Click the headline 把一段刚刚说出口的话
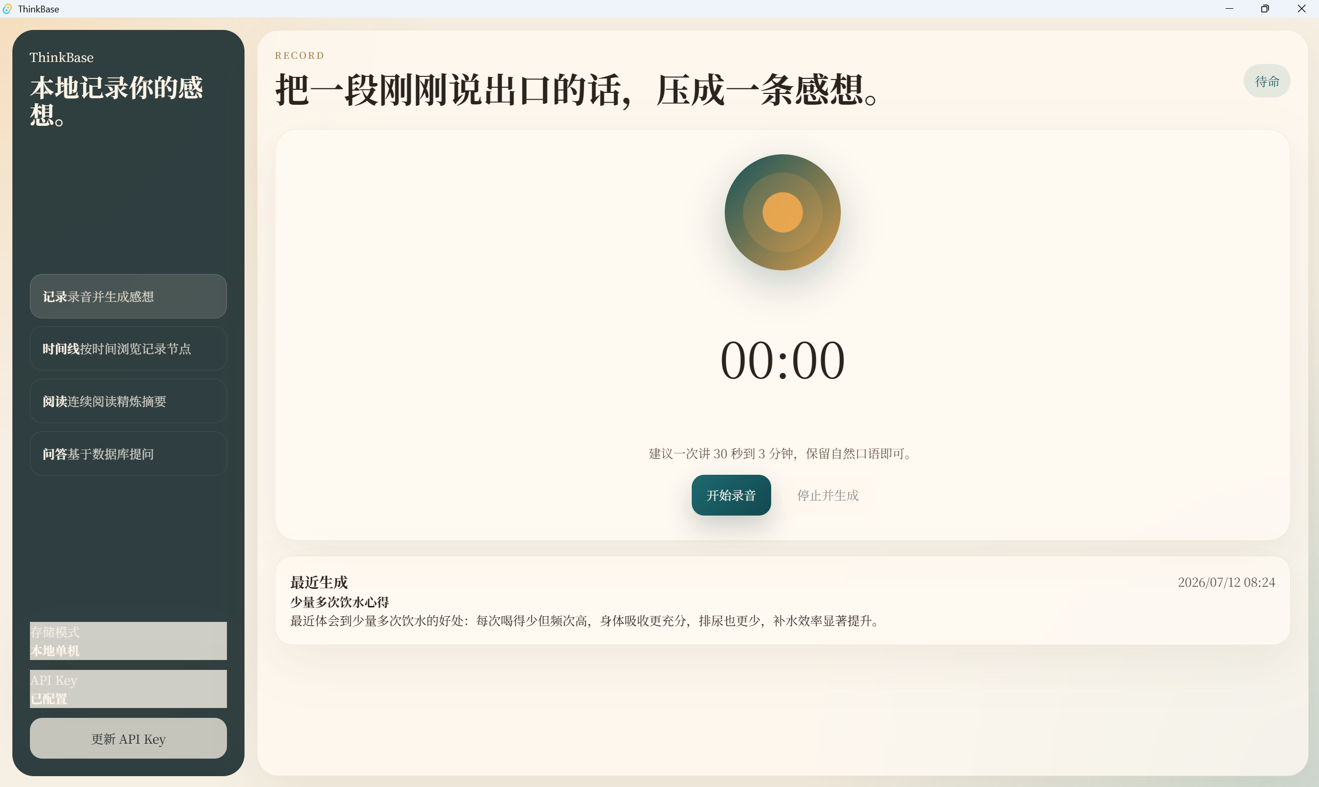 [x=577, y=90]
